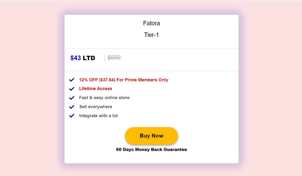Toggle the Lifetime Access feature row
Image resolution: width=302 pixels, height=176 pixels.
[x=95, y=89]
